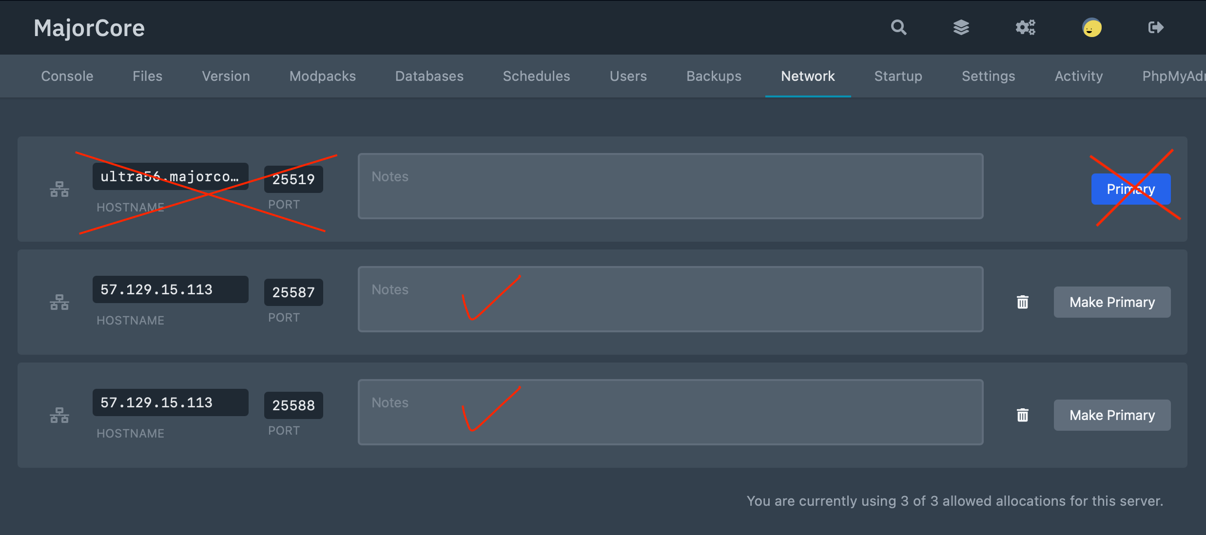Click the blue Primary button
This screenshot has width=1206, height=535.
point(1131,189)
